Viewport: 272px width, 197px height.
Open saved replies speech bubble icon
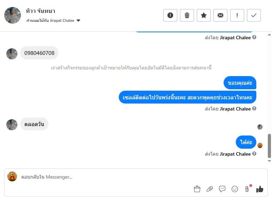(222, 189)
